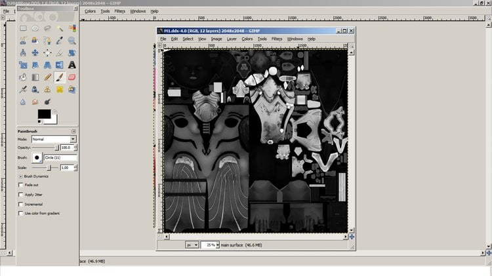Select the Smudge tool
The image size is (492, 276).
35,102
